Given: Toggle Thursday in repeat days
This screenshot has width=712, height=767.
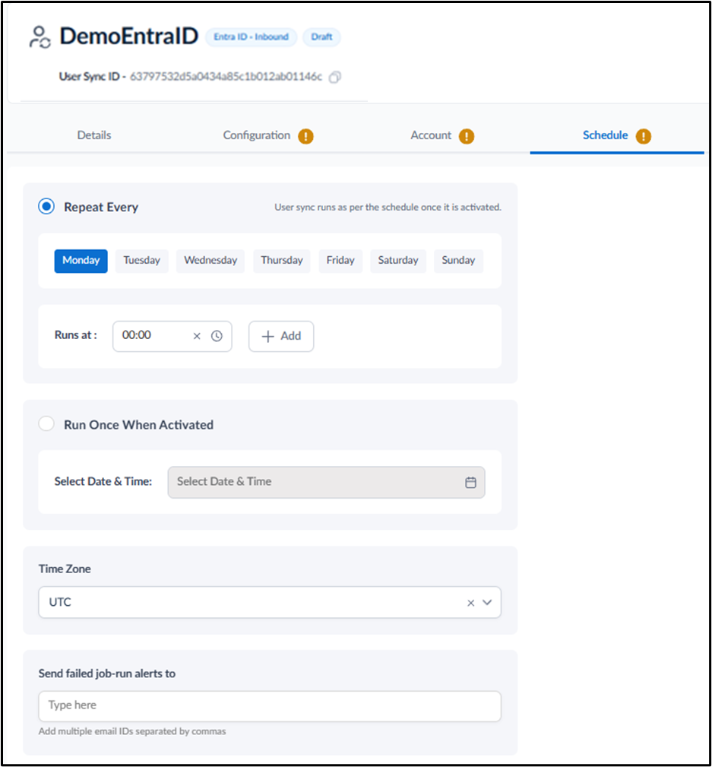Looking at the screenshot, I should (282, 261).
